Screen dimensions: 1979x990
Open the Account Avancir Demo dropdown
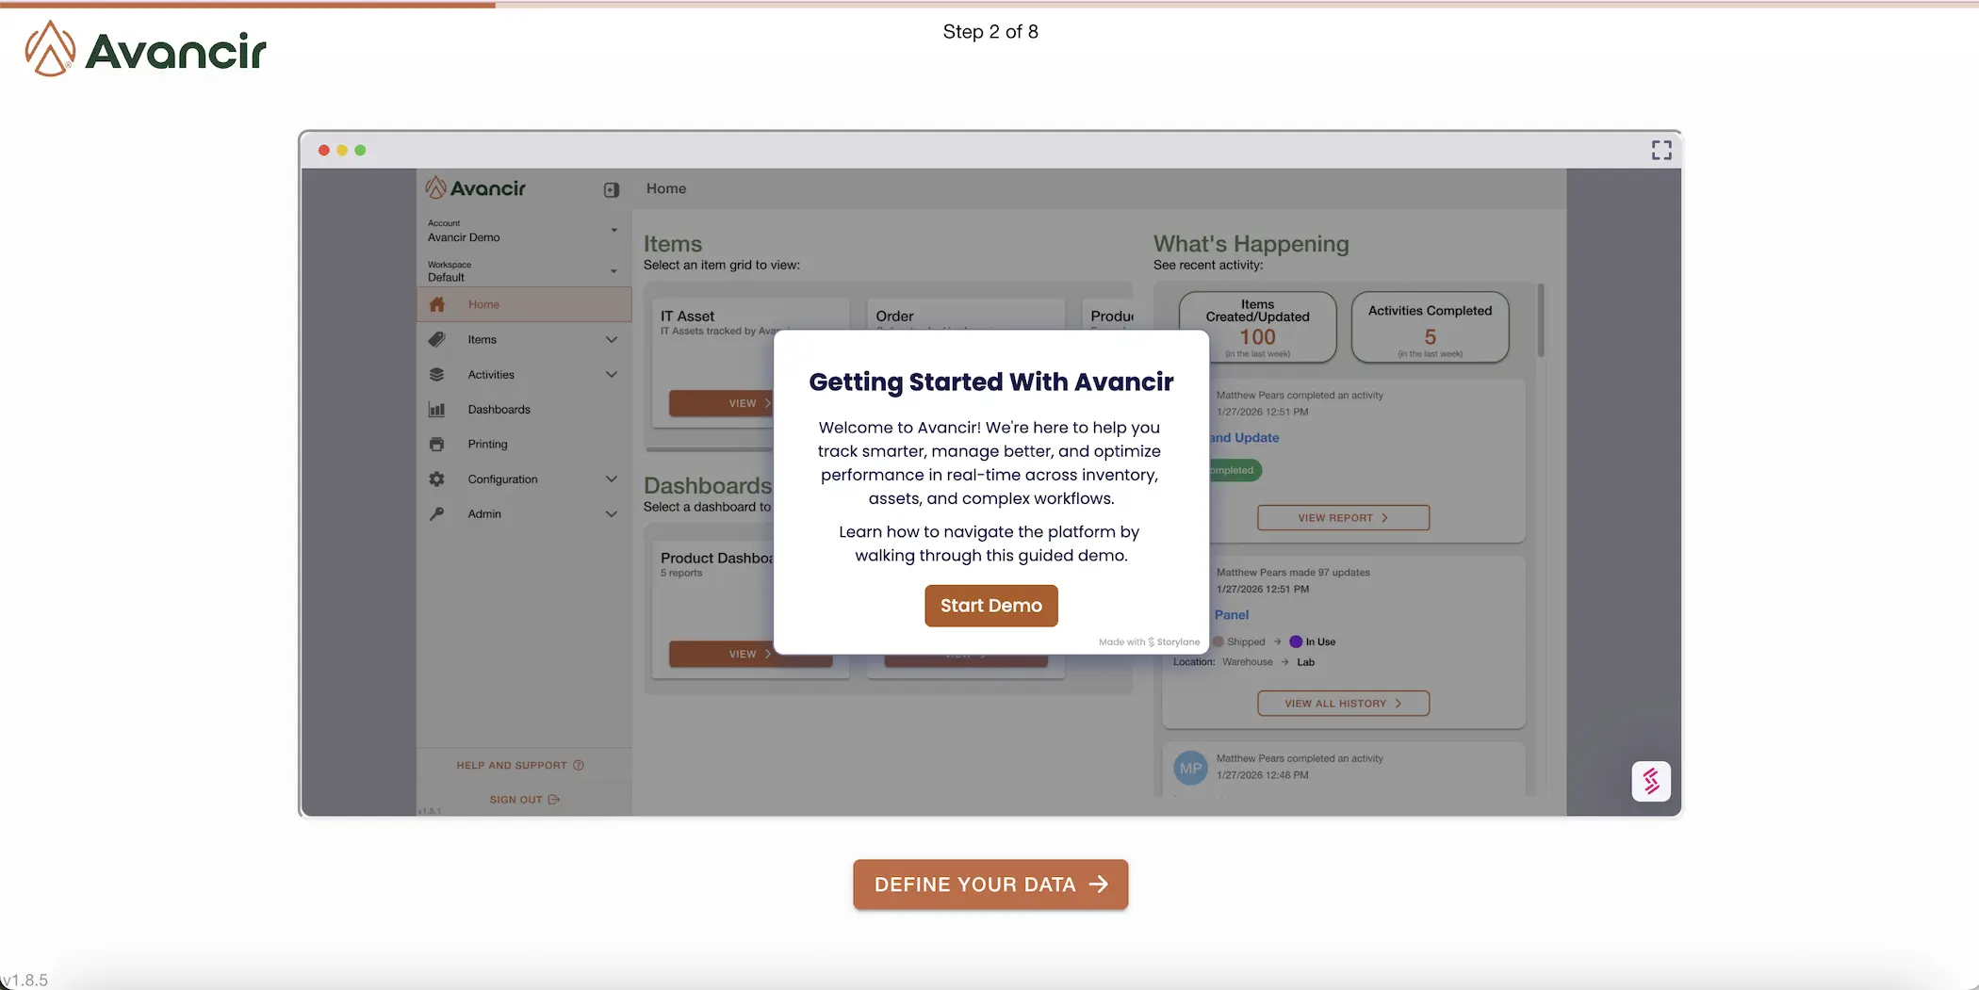point(613,231)
